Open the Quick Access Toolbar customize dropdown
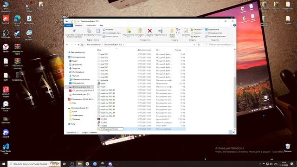The image size is (297, 167). [x=78, y=21]
